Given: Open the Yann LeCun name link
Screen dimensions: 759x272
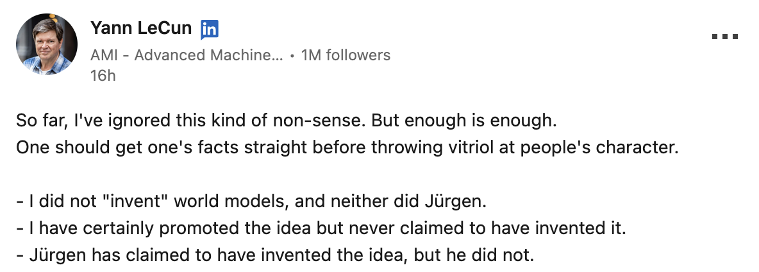Looking at the screenshot, I should 140,28.
